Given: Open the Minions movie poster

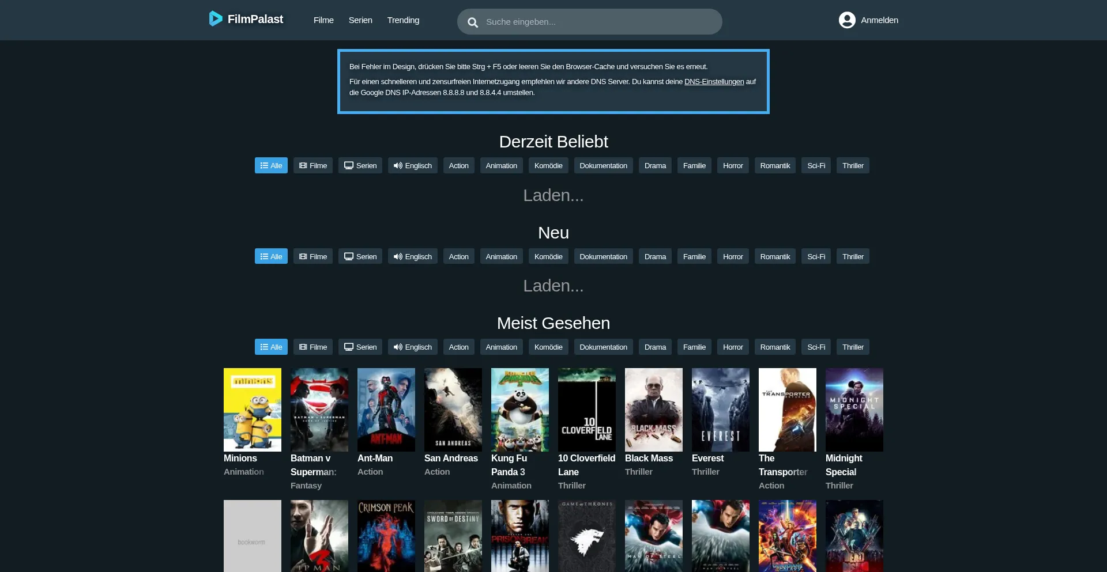Looking at the screenshot, I should pyautogui.click(x=253, y=410).
